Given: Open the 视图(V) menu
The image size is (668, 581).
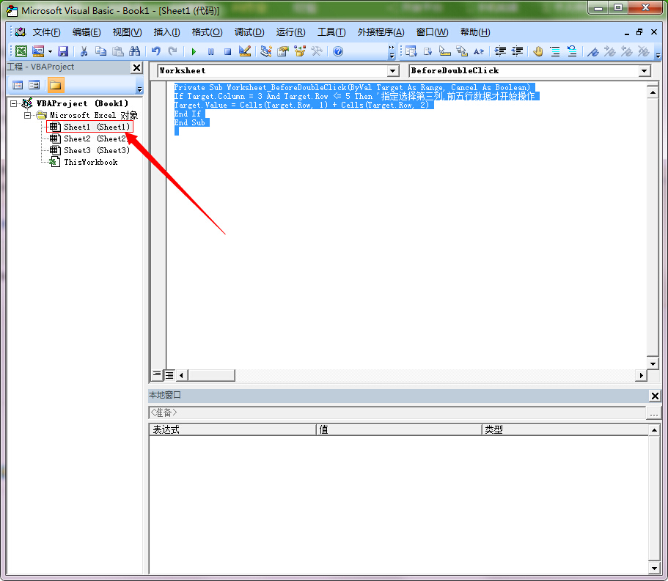Looking at the screenshot, I should pyautogui.click(x=127, y=32).
